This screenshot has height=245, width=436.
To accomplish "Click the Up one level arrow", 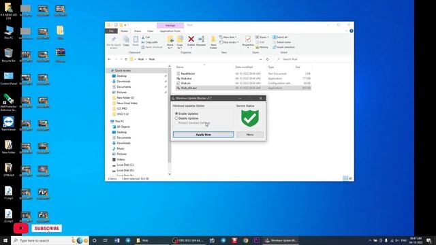I will [126, 59].
